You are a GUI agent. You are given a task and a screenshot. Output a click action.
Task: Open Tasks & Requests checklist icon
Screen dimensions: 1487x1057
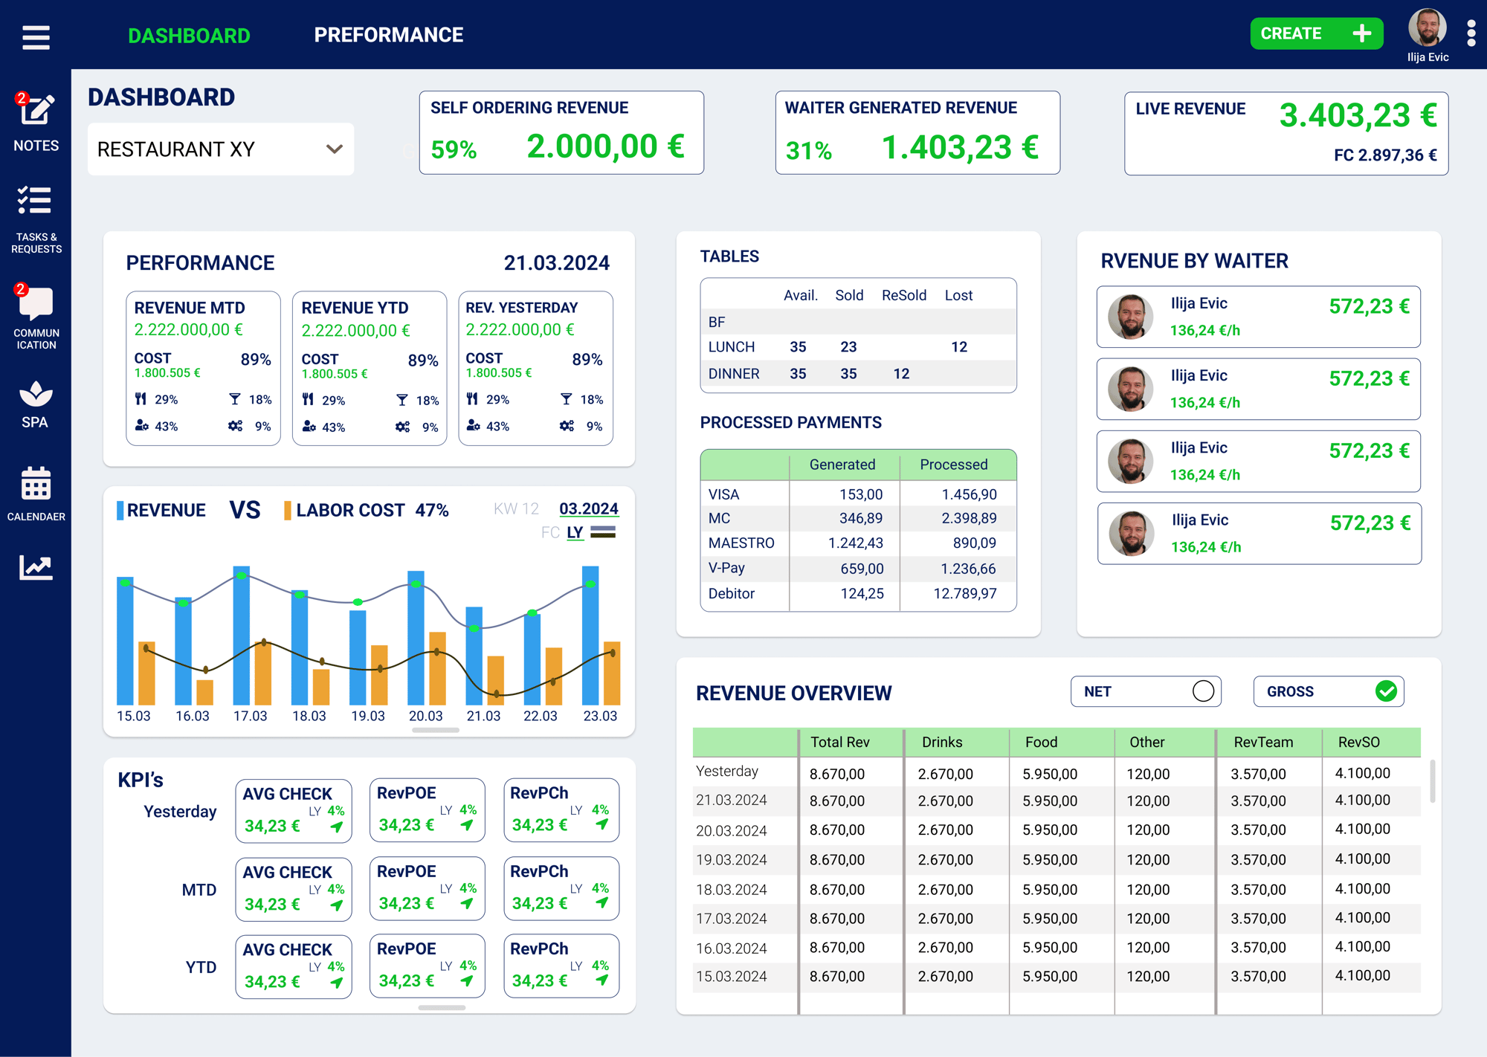click(x=35, y=201)
